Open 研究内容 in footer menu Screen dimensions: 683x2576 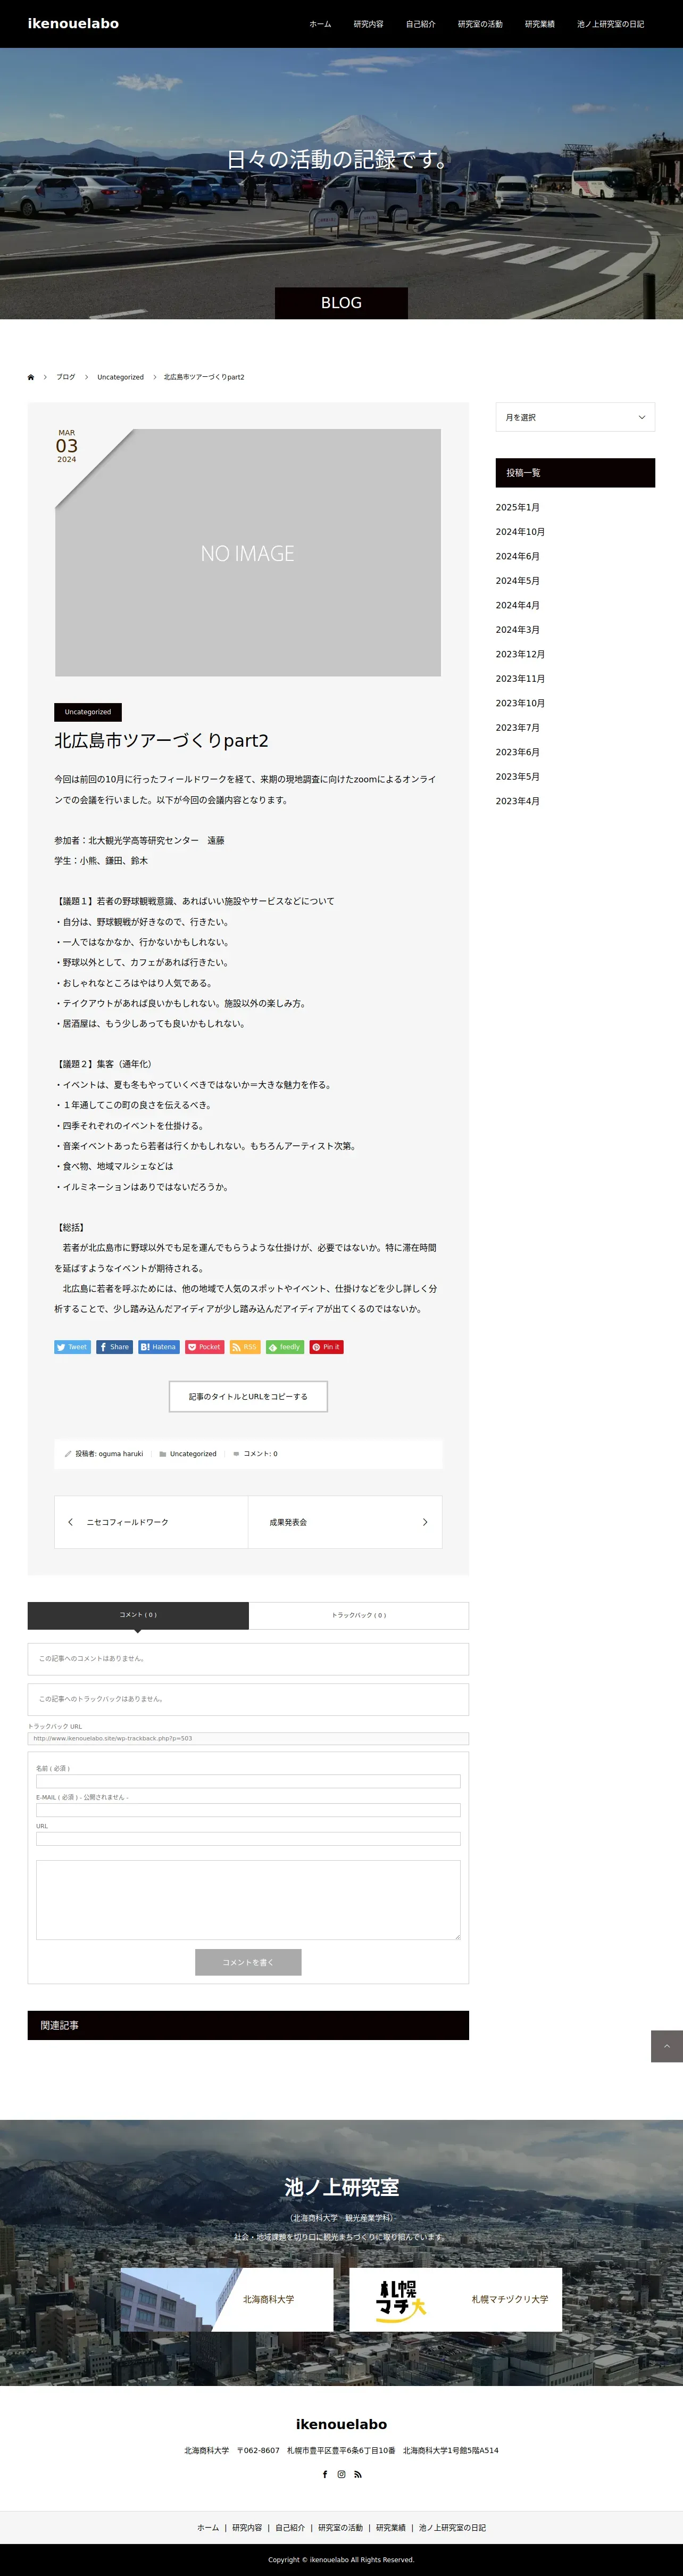click(x=247, y=2527)
